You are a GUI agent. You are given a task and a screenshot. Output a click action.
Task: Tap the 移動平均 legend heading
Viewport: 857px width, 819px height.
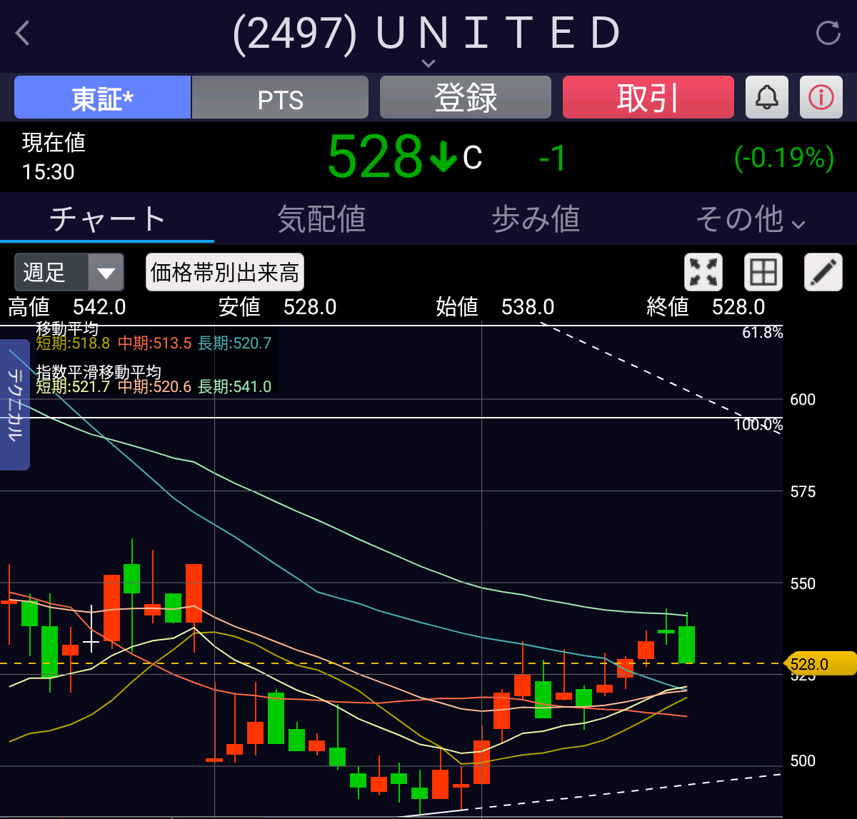[67, 328]
